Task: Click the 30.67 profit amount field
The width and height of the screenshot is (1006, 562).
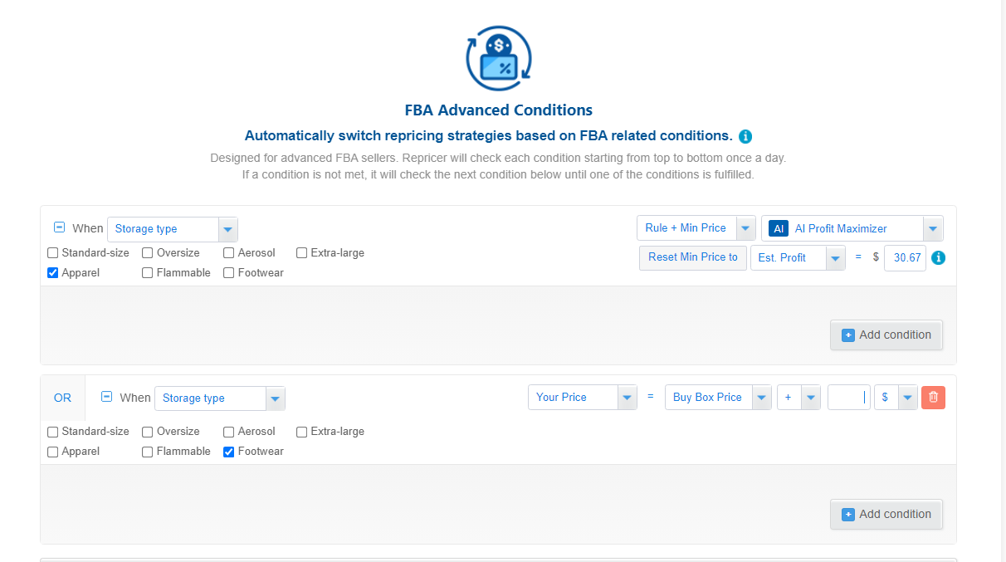Action: click(905, 257)
